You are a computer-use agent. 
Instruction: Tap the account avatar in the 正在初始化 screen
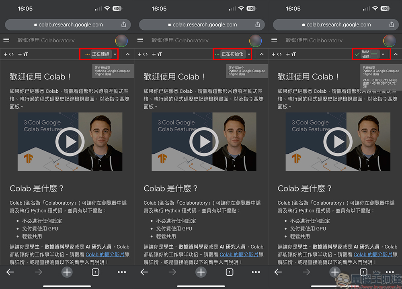(256, 41)
